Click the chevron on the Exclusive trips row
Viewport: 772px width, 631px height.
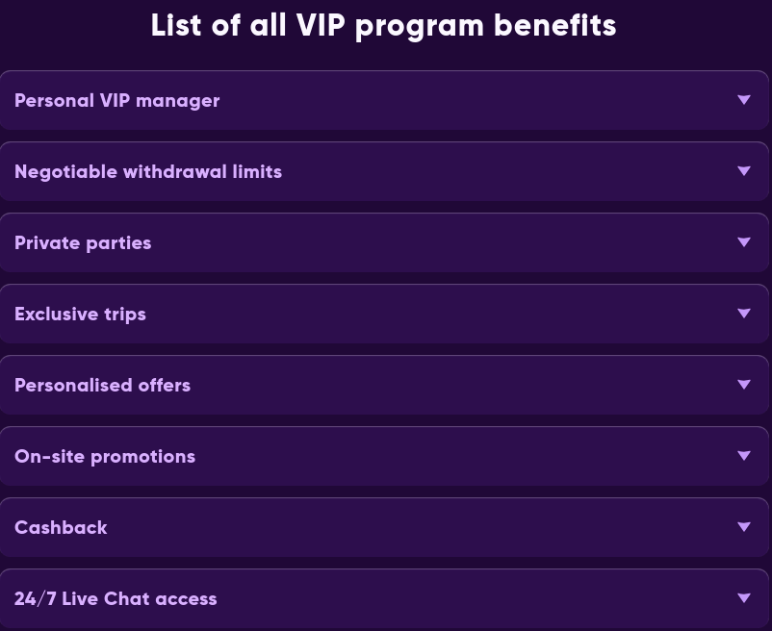(743, 313)
